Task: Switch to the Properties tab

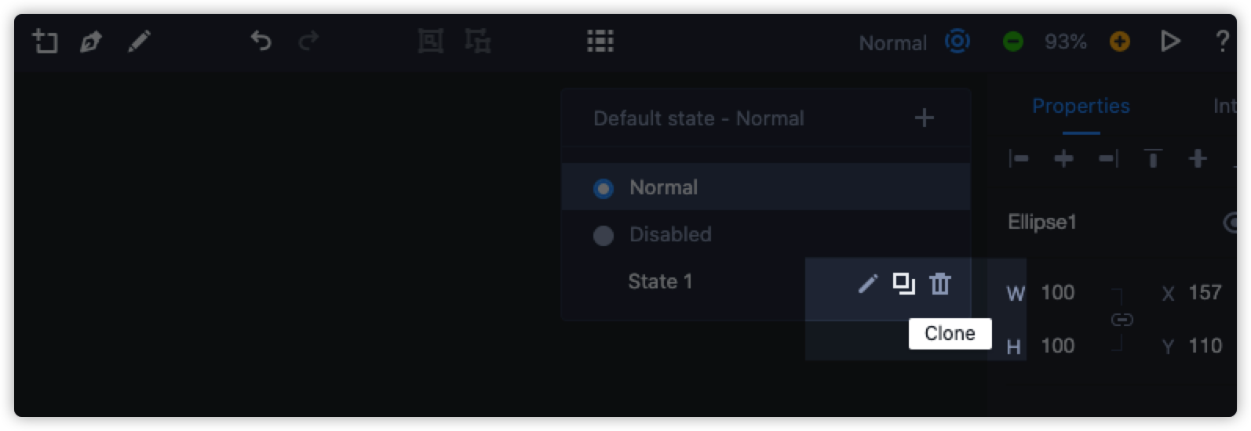Action: [x=1081, y=107]
